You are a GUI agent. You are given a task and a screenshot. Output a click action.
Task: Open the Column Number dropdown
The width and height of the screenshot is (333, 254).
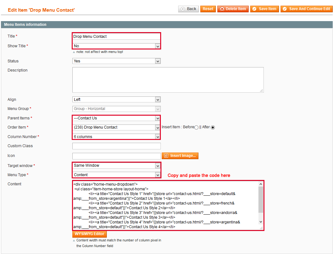[116, 137]
